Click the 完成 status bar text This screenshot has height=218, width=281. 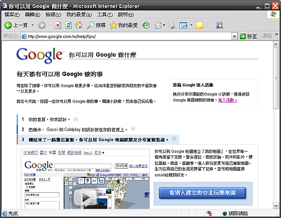tap(13, 213)
